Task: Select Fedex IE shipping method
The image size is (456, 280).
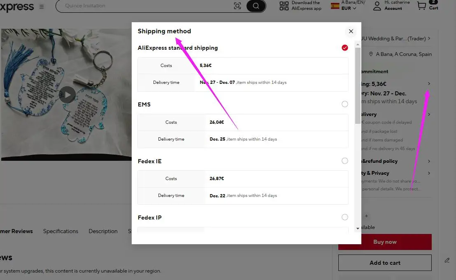Action: pyautogui.click(x=344, y=161)
